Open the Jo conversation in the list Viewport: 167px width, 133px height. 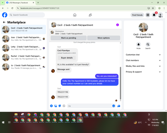pyautogui.click(x=23, y=67)
